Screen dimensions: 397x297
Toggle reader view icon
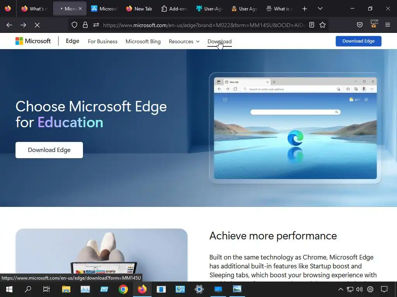pos(312,25)
